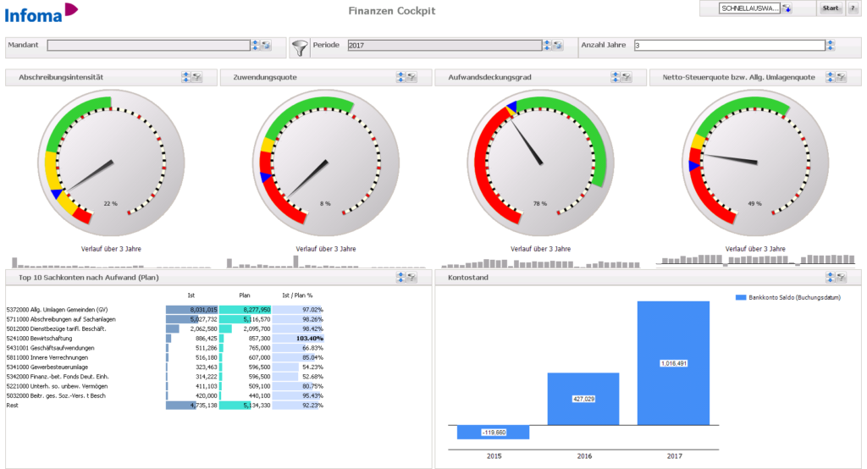Click settings icon on Top 10 Sachkonten panel

tap(412, 278)
